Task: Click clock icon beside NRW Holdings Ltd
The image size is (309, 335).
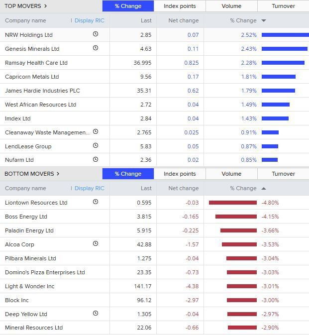Action: point(96,34)
